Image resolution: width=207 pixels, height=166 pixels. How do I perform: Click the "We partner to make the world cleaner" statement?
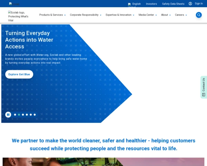(x=103, y=145)
